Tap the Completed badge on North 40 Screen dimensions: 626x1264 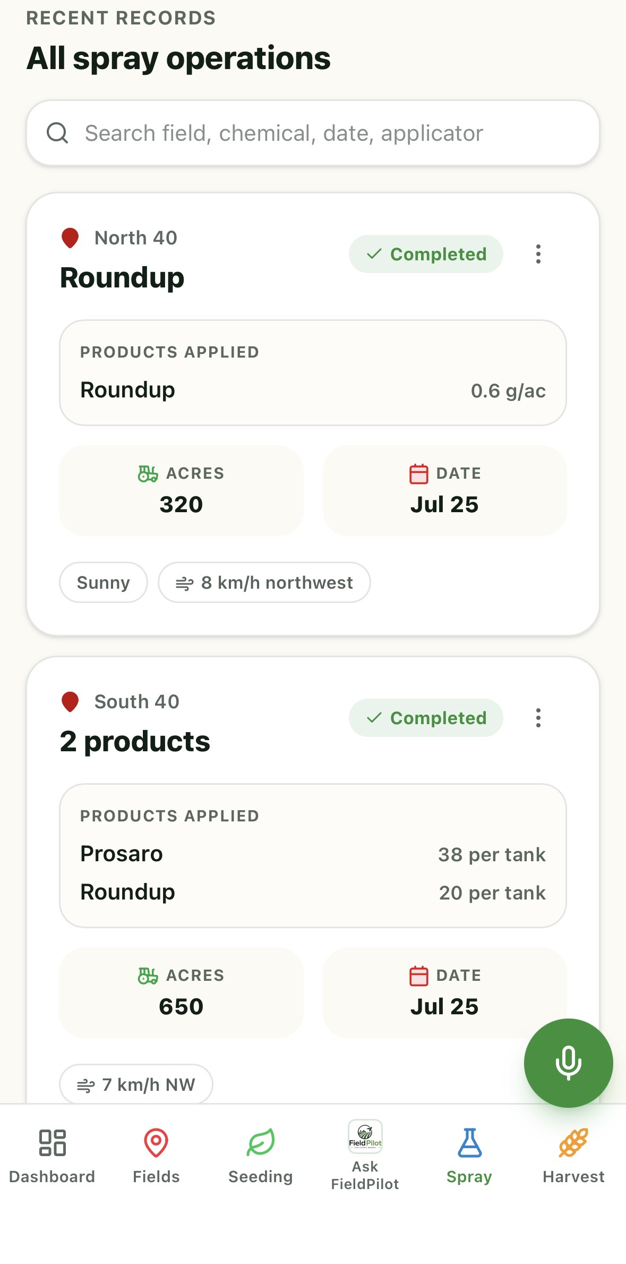[426, 254]
